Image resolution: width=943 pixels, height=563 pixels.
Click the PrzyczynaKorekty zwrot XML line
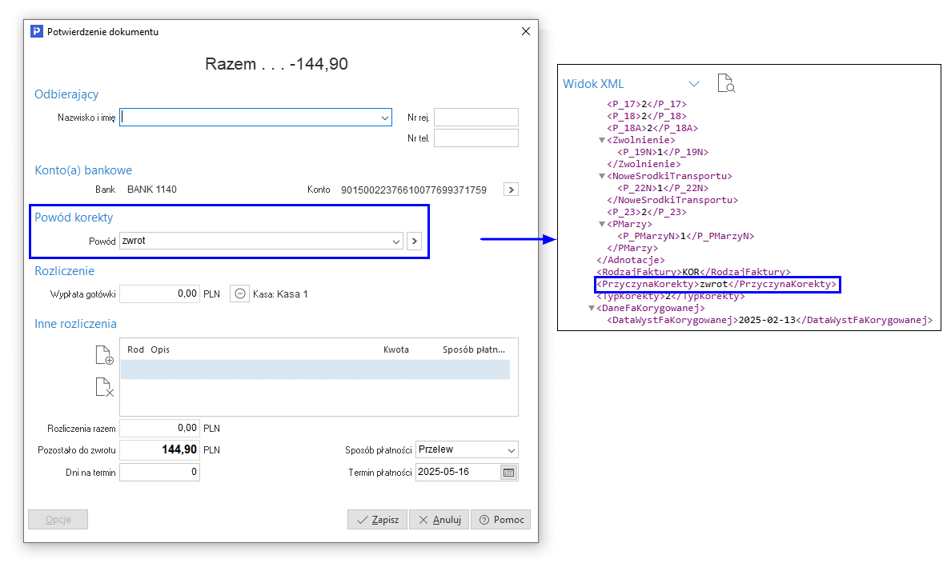pos(716,284)
